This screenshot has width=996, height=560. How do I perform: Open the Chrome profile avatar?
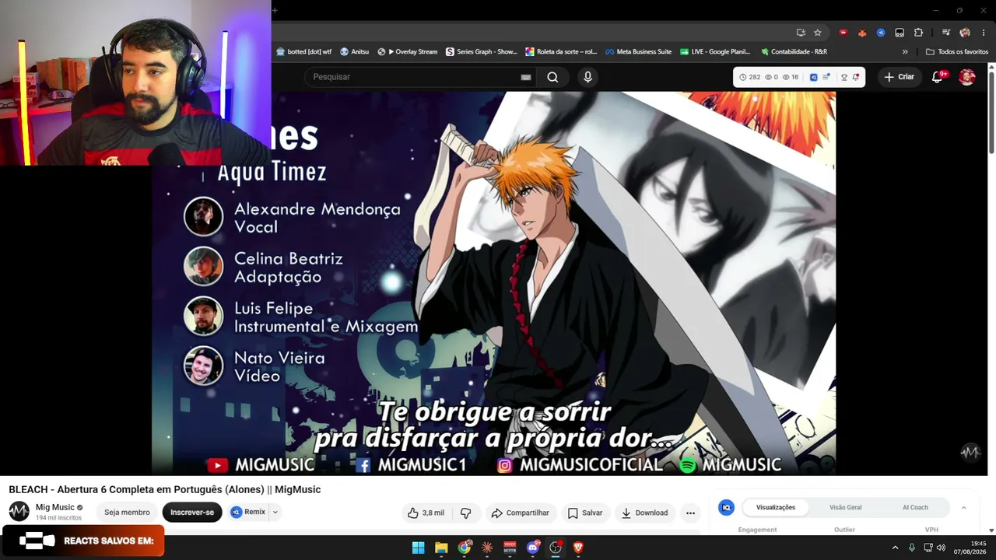point(965,33)
